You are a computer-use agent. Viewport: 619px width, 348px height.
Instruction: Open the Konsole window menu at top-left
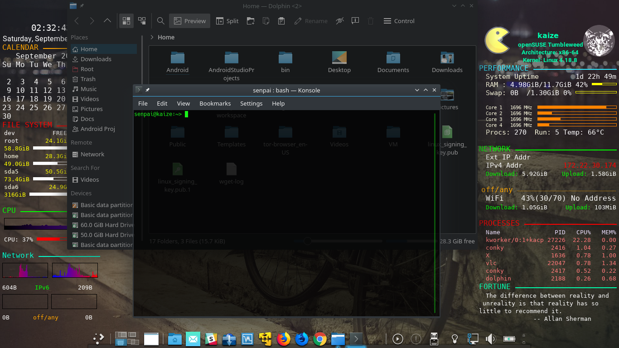(139, 90)
